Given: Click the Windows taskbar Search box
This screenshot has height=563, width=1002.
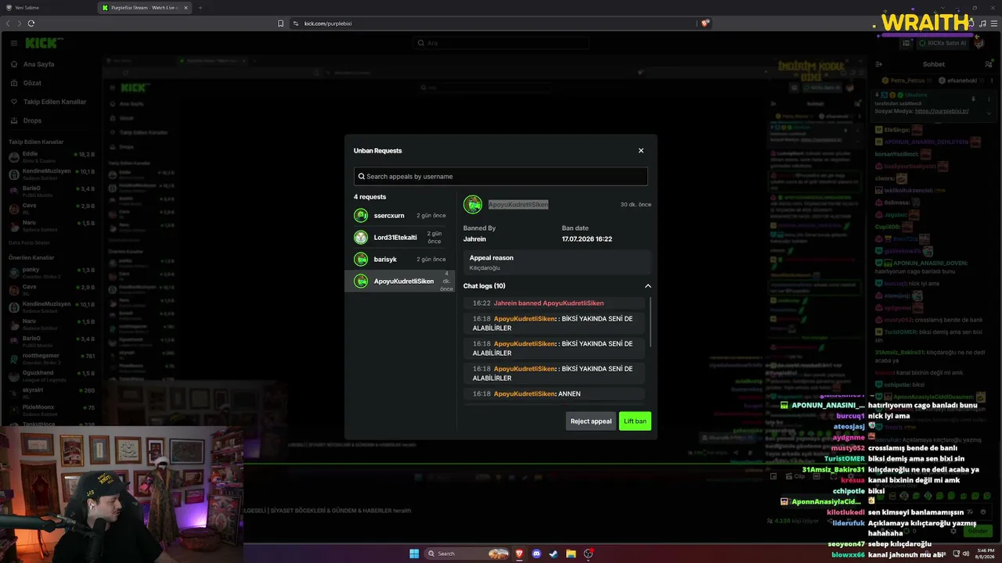Looking at the screenshot, I should click(468, 554).
